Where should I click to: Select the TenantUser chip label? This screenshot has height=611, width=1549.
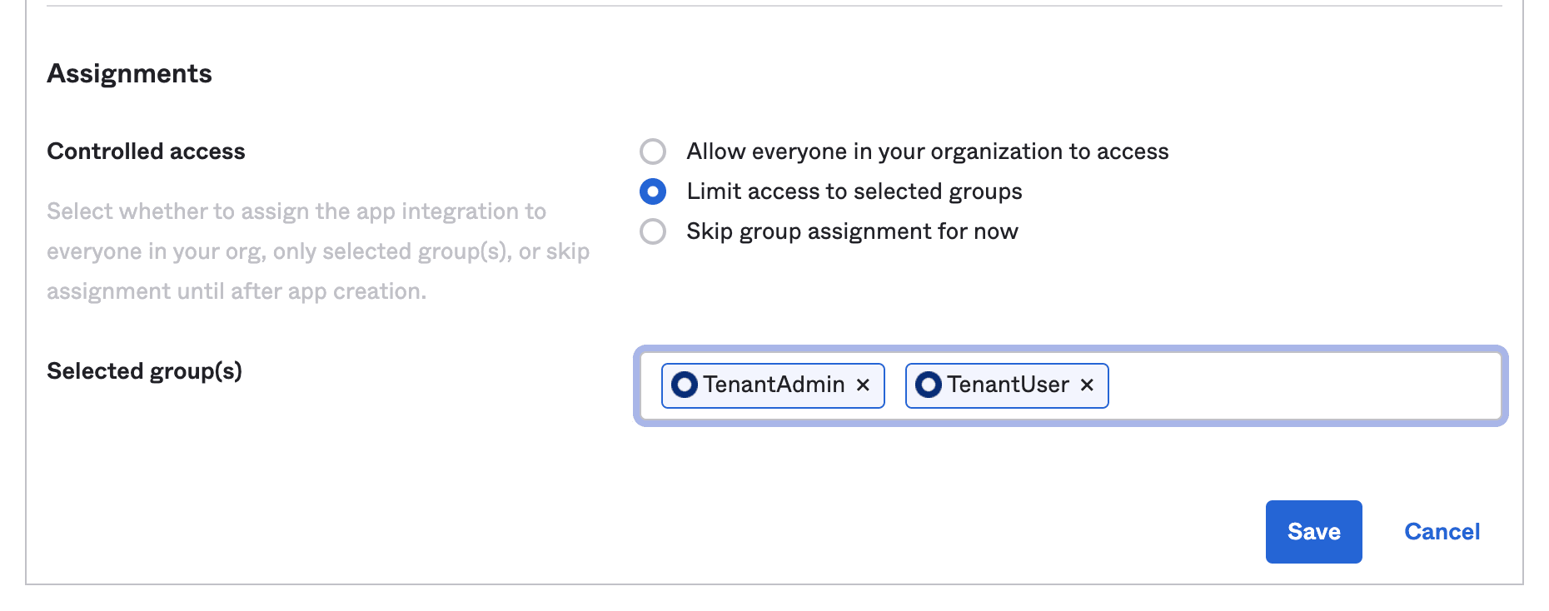(1008, 385)
